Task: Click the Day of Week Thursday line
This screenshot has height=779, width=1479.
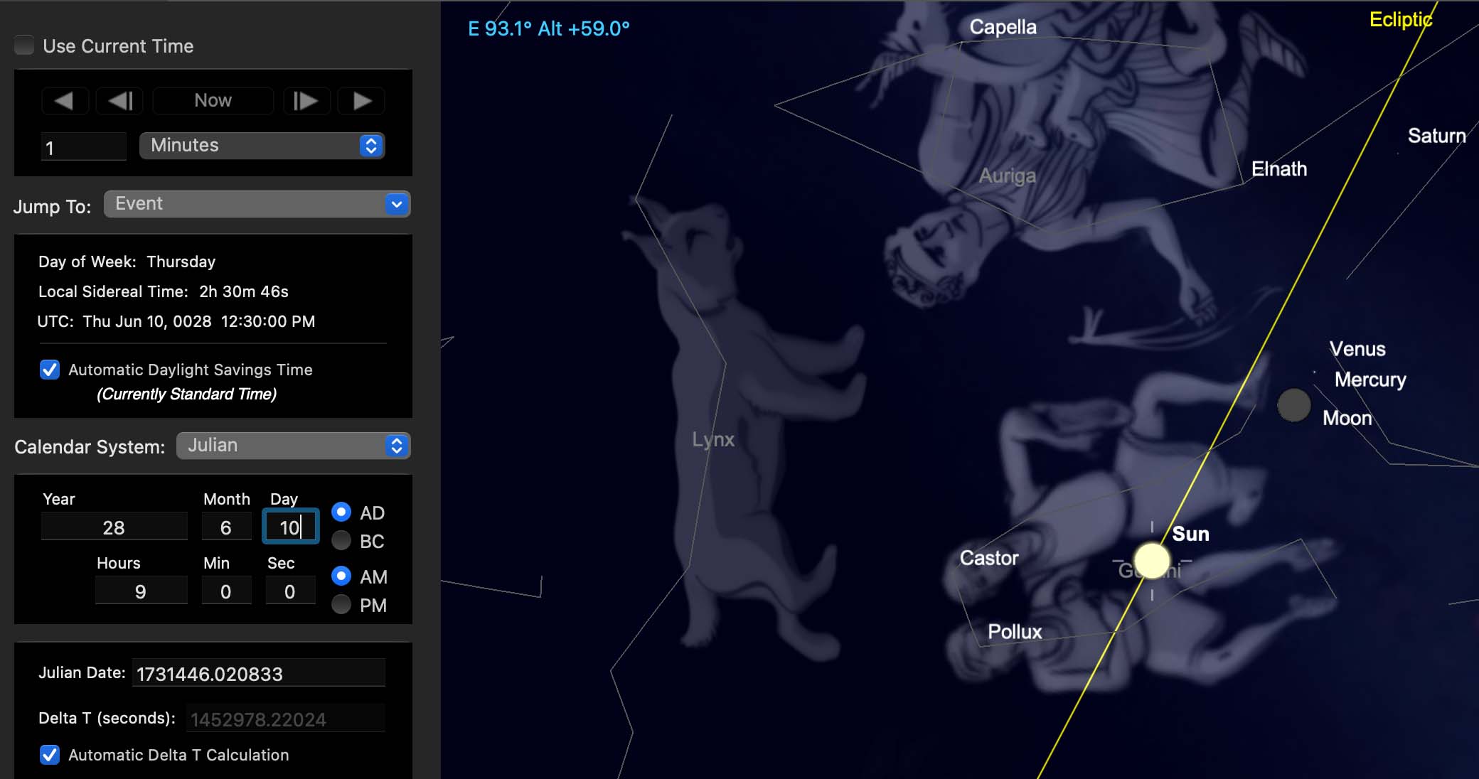Action: tap(127, 262)
